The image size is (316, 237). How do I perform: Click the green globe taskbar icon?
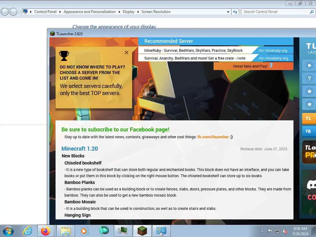(104, 231)
